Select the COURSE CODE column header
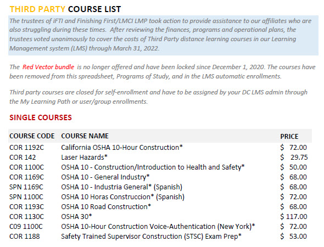This screenshot has width=324, height=247. 32,136
